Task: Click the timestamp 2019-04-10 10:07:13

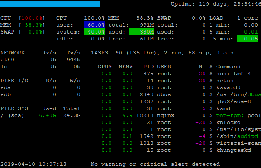Action: [33, 165]
